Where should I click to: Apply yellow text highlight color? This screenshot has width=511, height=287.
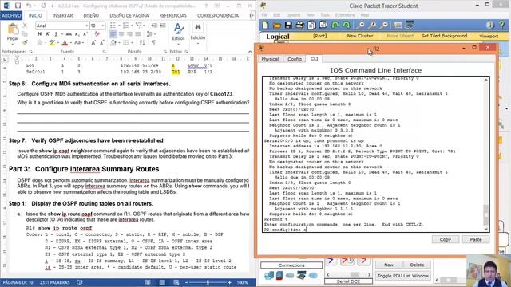point(51,42)
